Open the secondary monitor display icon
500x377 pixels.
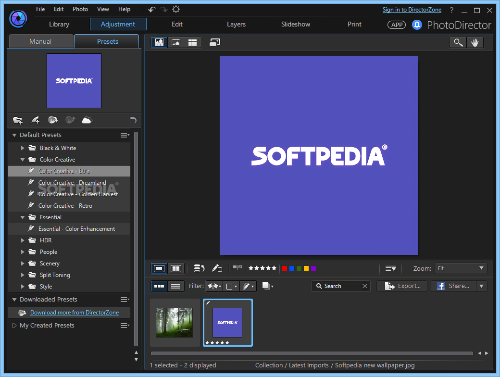[214, 42]
